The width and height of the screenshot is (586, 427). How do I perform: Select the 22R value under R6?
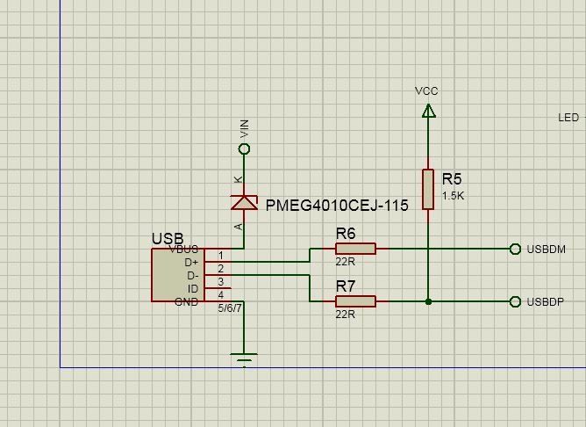tap(345, 263)
